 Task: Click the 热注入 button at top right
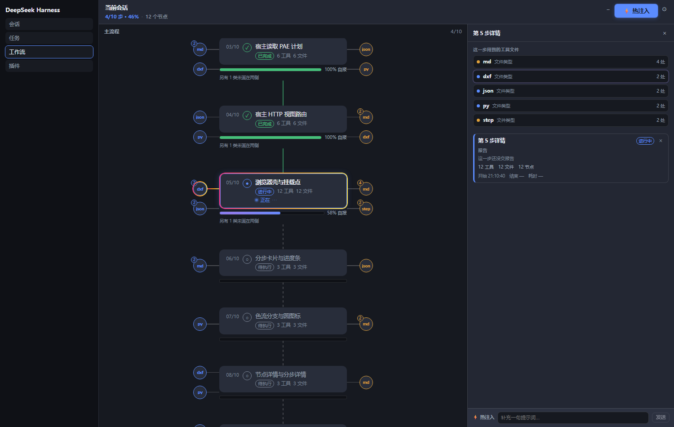[636, 11]
